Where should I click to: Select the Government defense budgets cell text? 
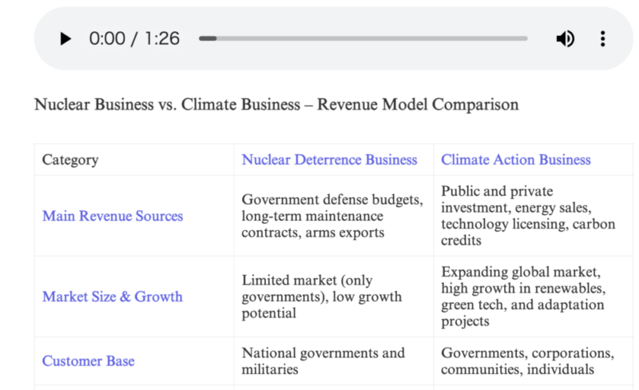tap(332, 216)
